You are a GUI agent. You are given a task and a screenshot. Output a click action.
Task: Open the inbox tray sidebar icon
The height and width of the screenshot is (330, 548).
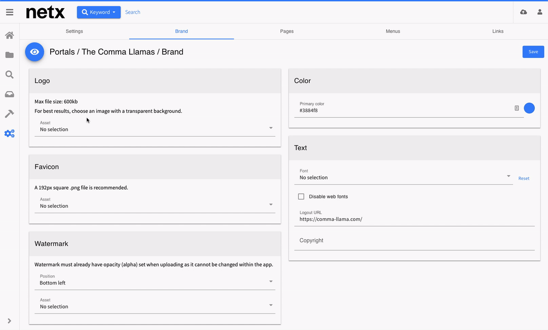click(x=10, y=94)
